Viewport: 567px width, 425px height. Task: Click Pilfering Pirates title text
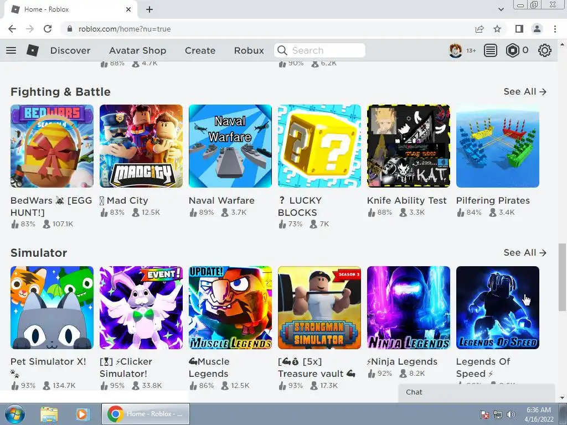pos(493,200)
